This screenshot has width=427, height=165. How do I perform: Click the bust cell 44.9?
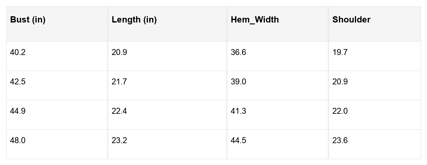18,111
